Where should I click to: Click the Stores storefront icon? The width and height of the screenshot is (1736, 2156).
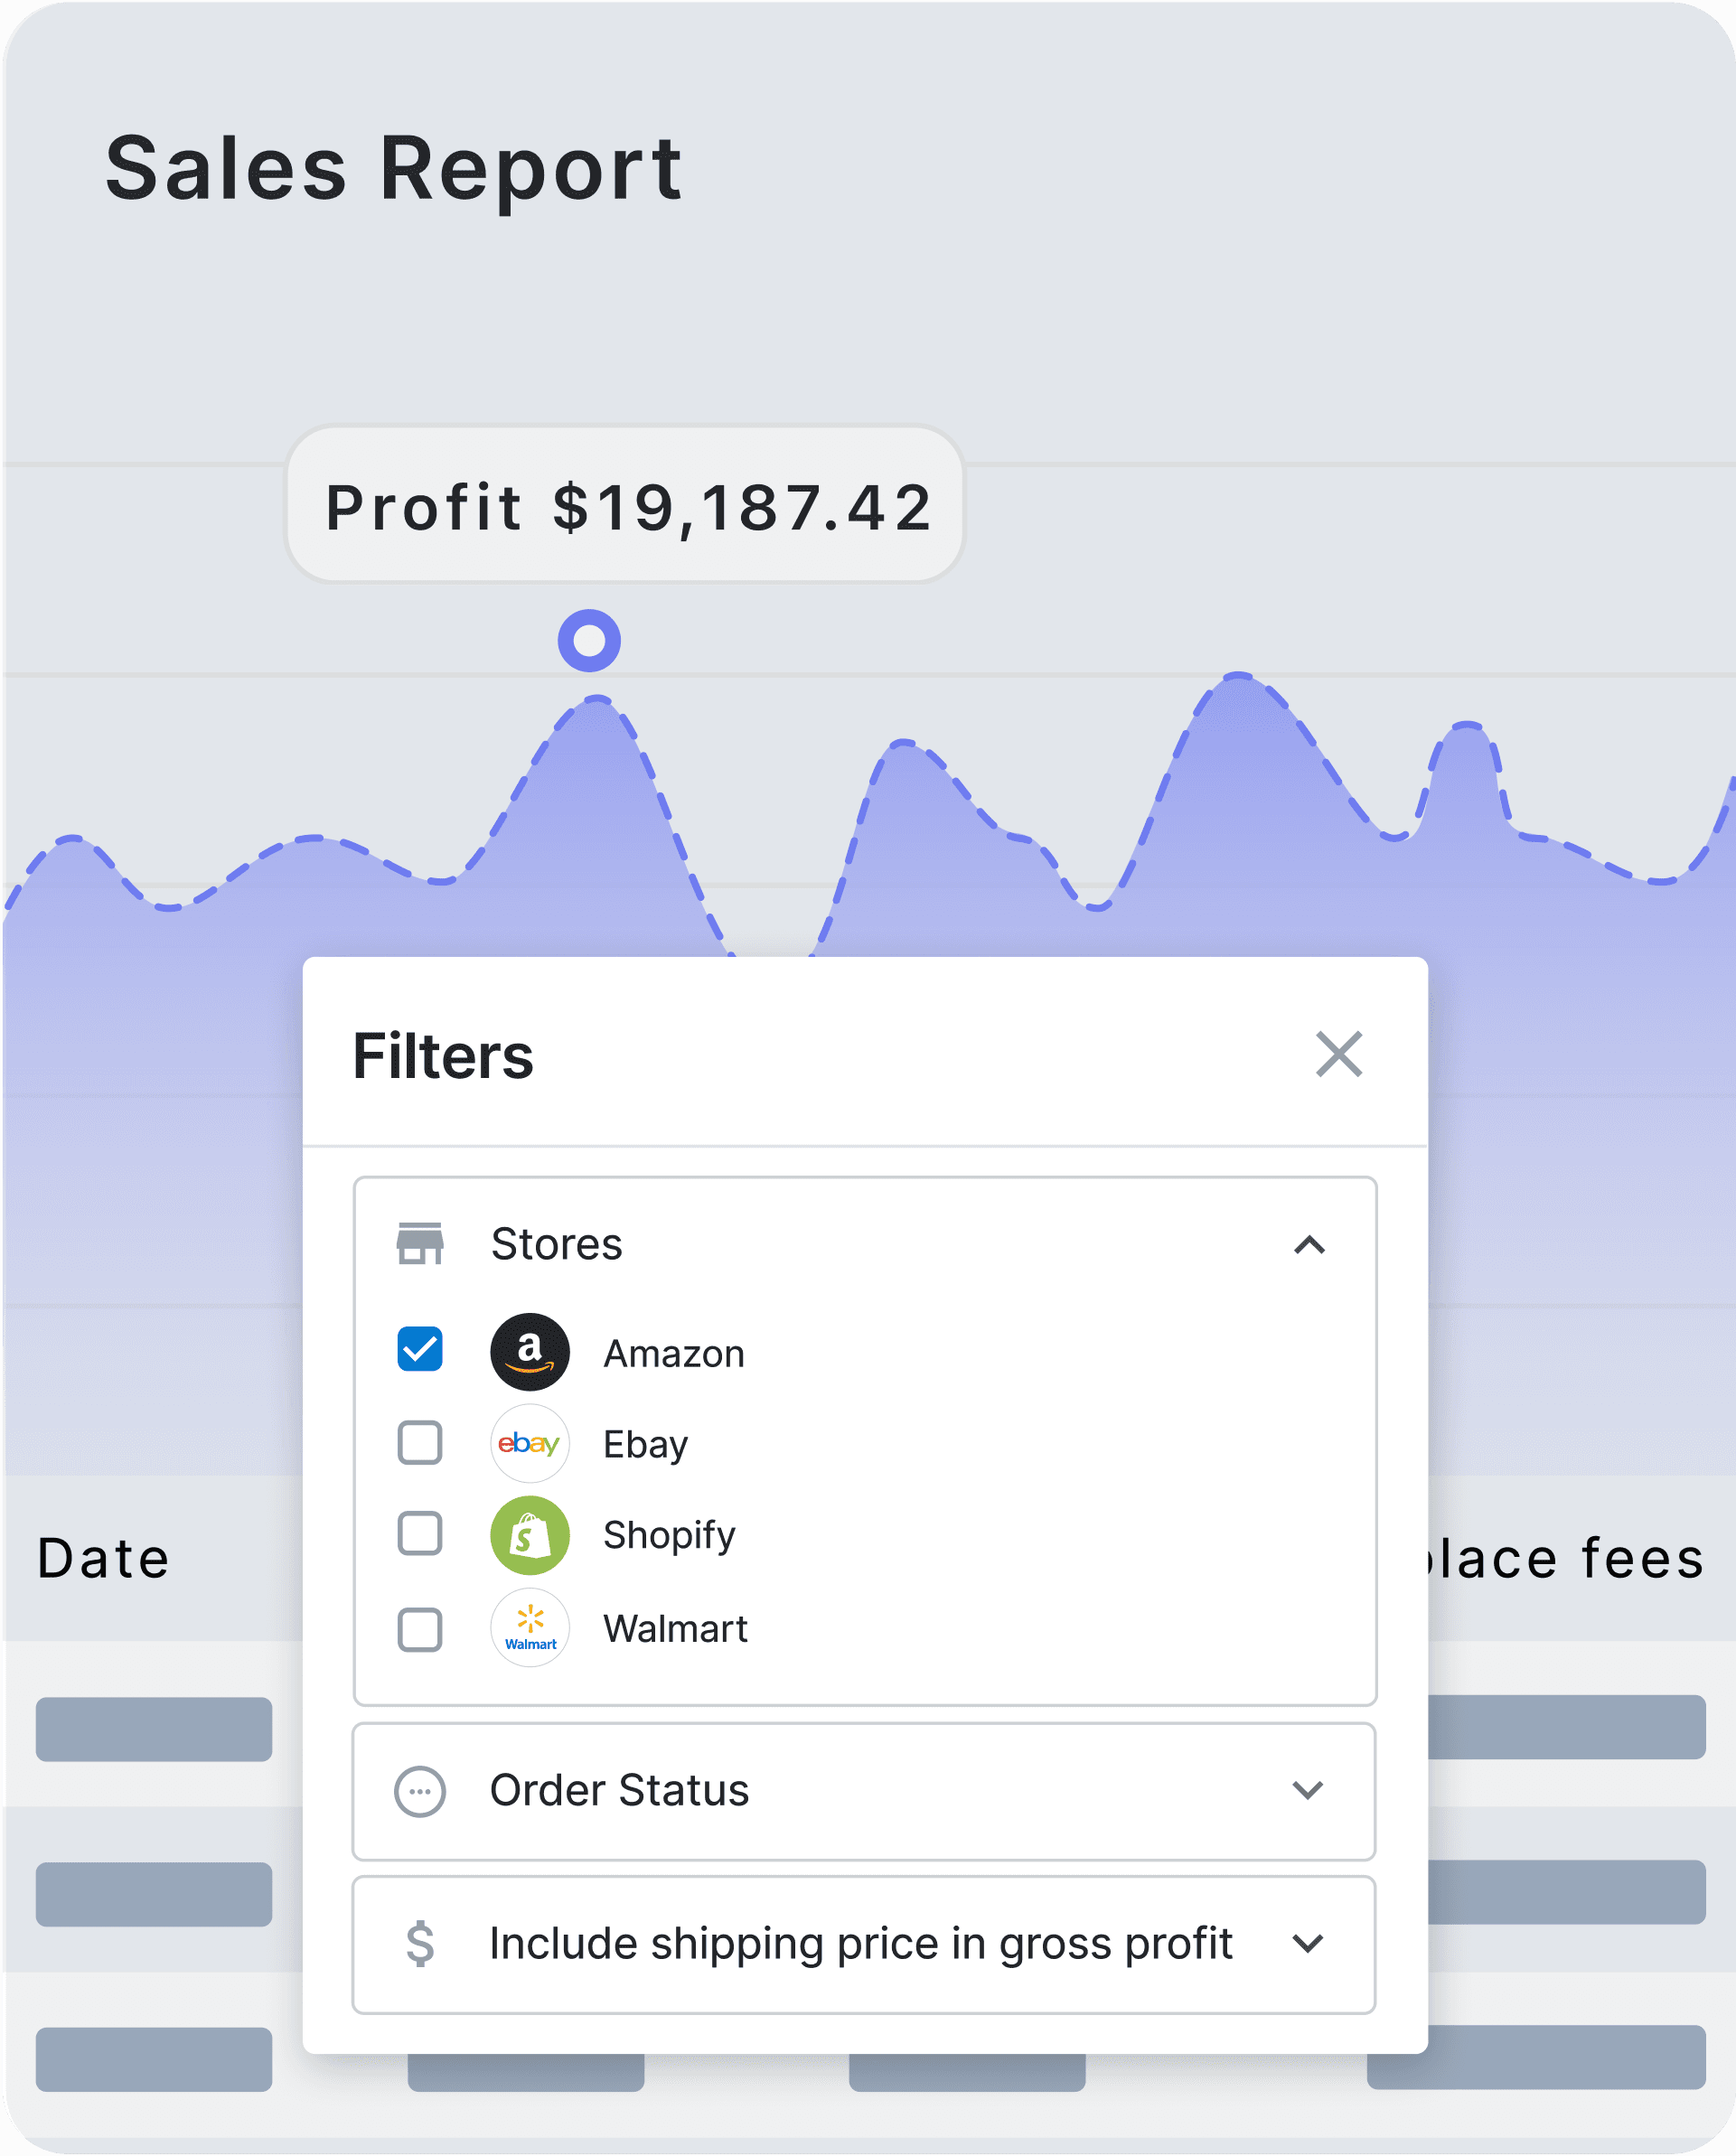click(x=420, y=1243)
